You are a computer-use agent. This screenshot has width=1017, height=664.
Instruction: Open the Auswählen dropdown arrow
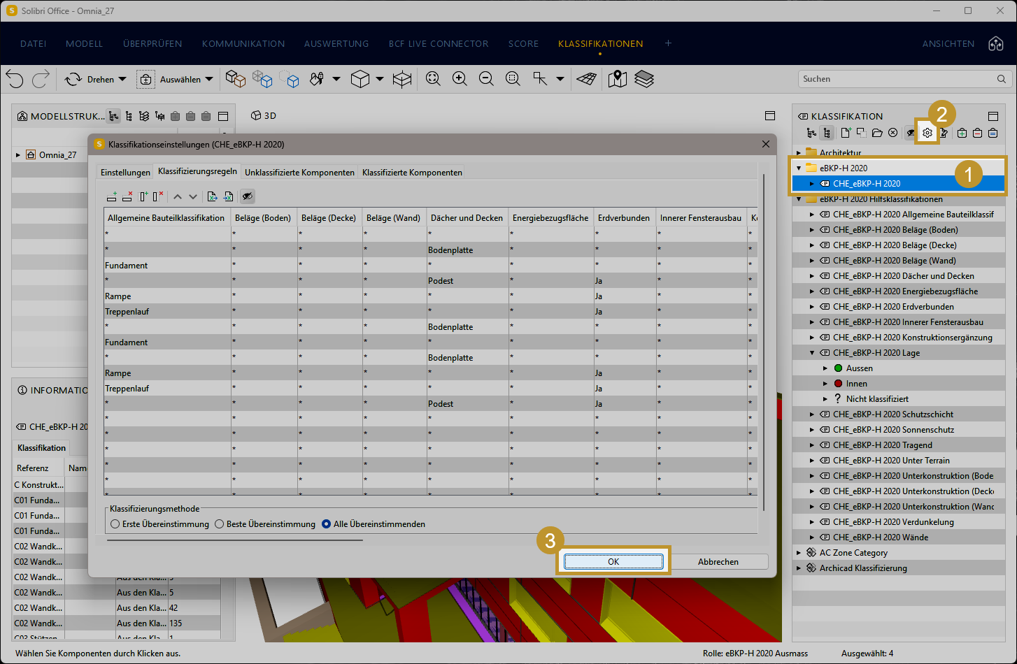[209, 79]
